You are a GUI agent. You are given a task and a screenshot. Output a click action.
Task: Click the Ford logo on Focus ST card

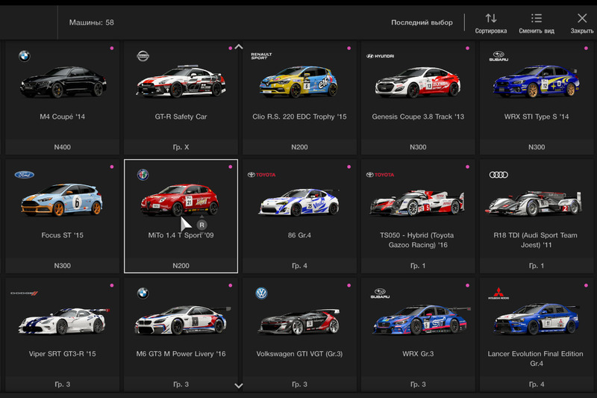[x=25, y=175]
